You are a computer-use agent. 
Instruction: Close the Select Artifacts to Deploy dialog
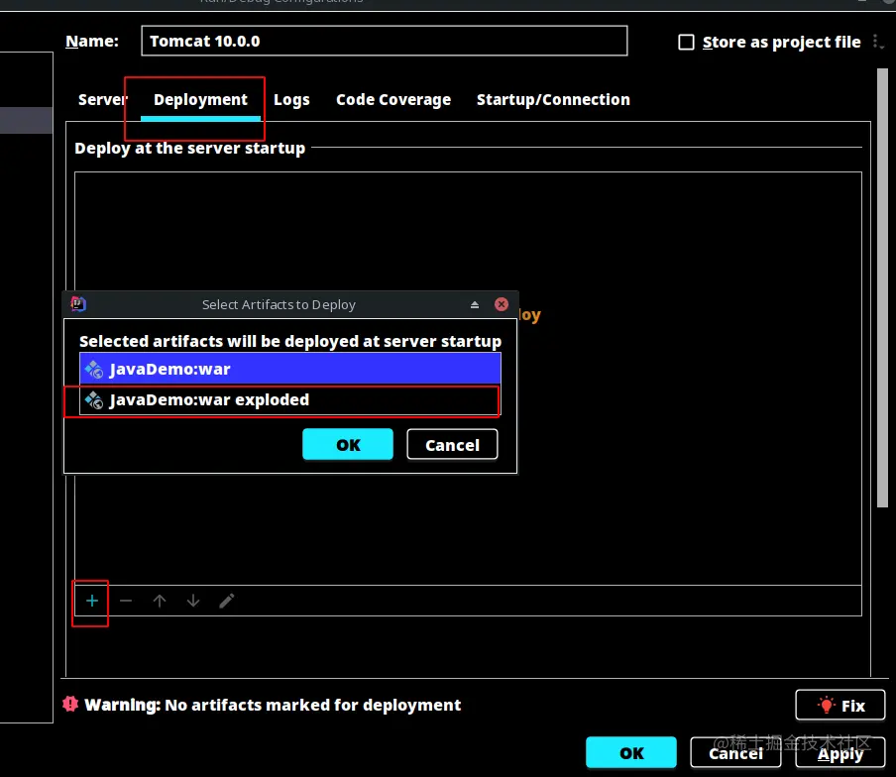(502, 304)
